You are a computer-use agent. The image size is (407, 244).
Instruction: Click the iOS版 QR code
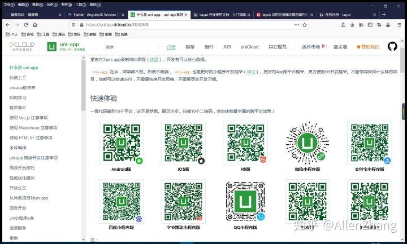coord(183,143)
